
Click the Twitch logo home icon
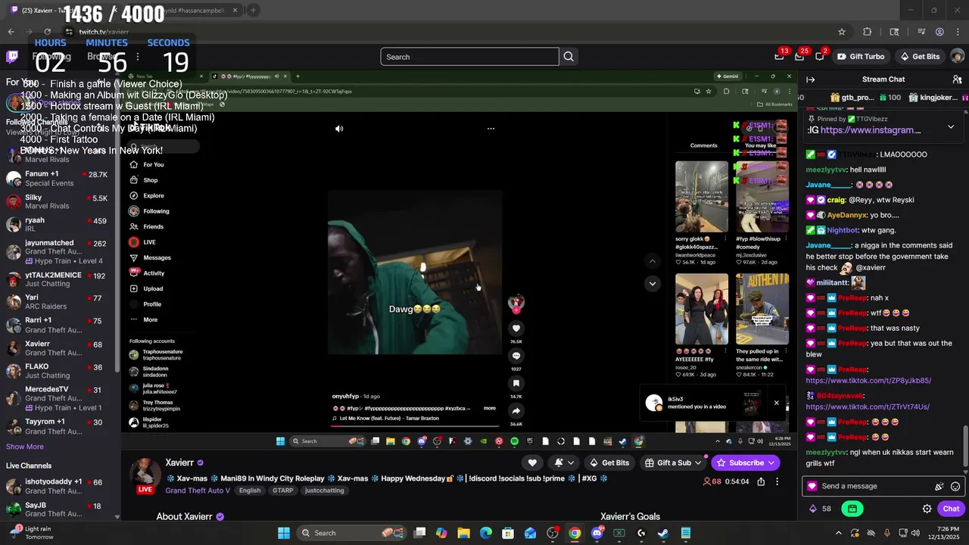pos(12,57)
